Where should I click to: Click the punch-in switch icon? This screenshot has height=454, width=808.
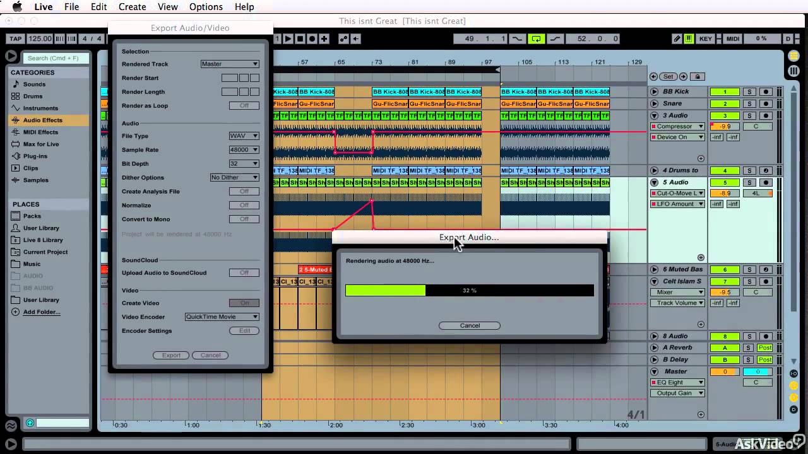tap(517, 38)
